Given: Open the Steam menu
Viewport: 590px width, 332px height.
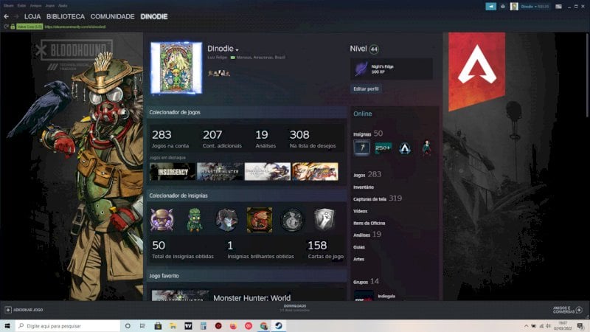Looking at the screenshot, I should [x=8, y=6].
